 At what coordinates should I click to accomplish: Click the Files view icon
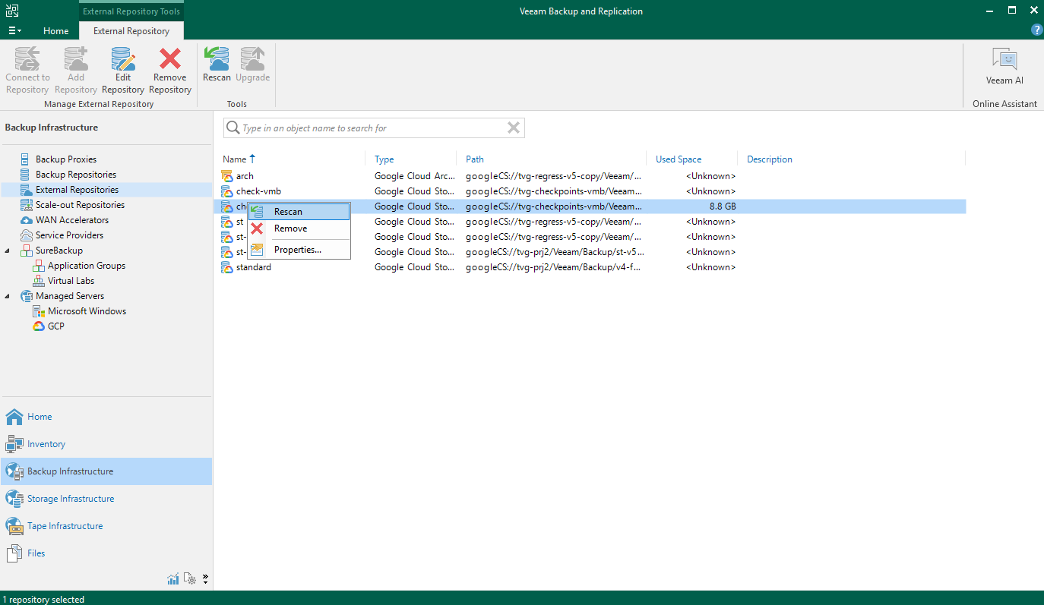tap(14, 553)
